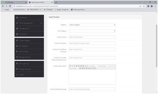Open WhatsApp bookmark in bookmarks bar

[x=48, y=10]
